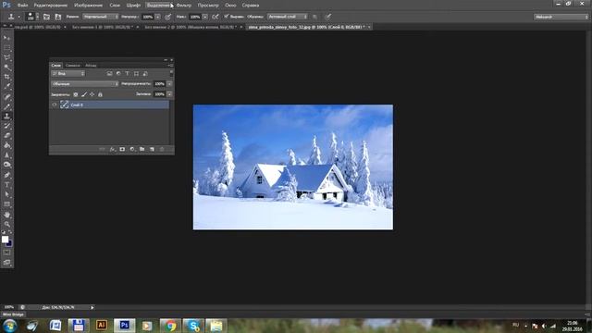Open the Clone Source panel icon

tap(57, 17)
